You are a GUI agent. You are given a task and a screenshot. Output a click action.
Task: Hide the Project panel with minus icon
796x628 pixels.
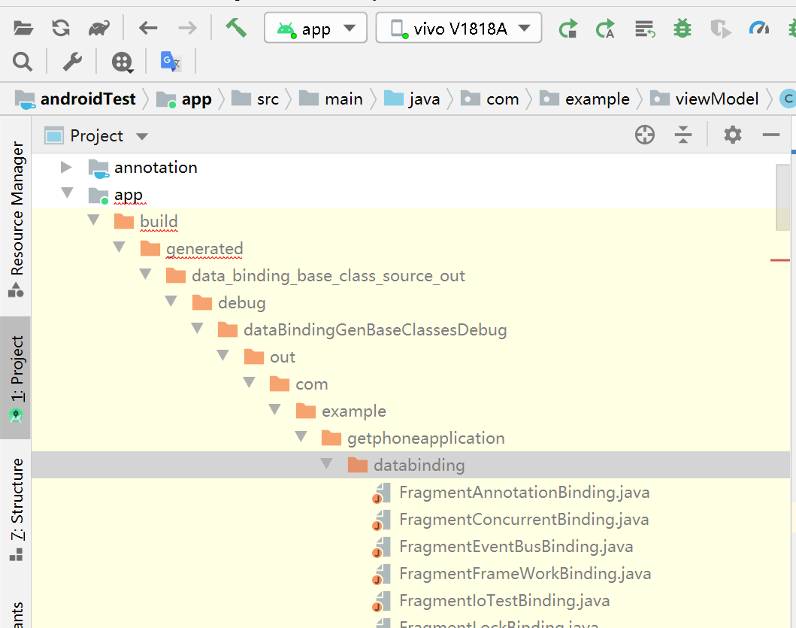(x=770, y=135)
